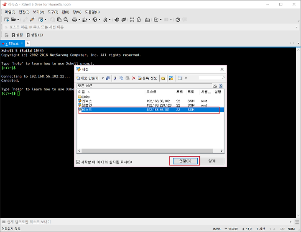Click the hamburger icon in compose bar
The width and height of the screenshot is (301, 232).
tap(297, 222)
